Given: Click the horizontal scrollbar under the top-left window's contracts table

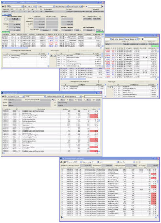Looking at the screenshot, I should tap(51, 48).
